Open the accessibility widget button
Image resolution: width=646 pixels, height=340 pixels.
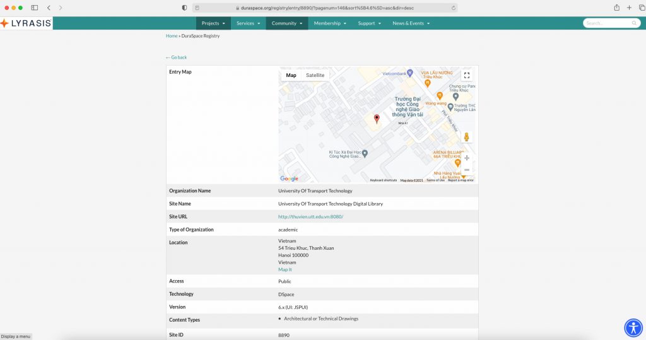click(x=633, y=327)
